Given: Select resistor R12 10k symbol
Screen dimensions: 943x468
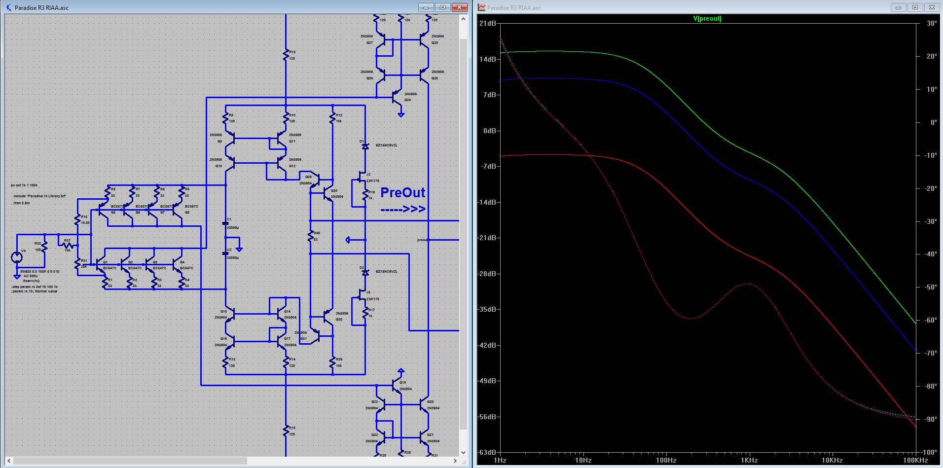Looking at the screenshot, I should click(333, 117).
